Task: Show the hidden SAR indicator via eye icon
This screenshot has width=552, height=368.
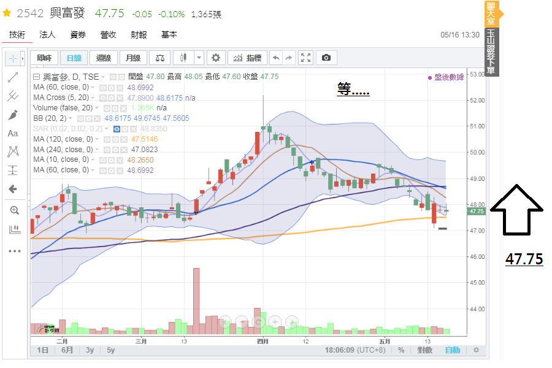Action: click(117, 129)
